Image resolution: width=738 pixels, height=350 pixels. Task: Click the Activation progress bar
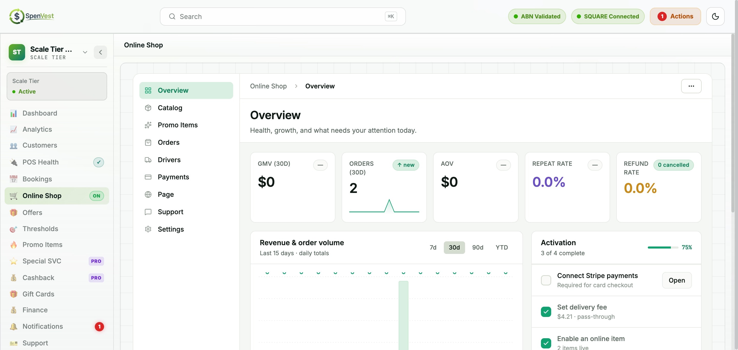click(663, 248)
